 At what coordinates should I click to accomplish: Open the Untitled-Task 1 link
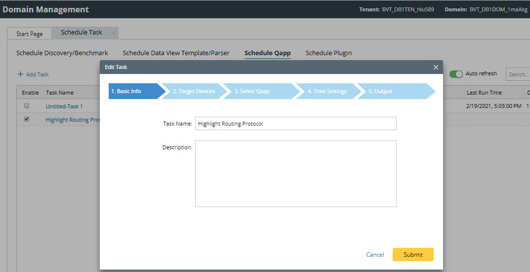[64, 106]
